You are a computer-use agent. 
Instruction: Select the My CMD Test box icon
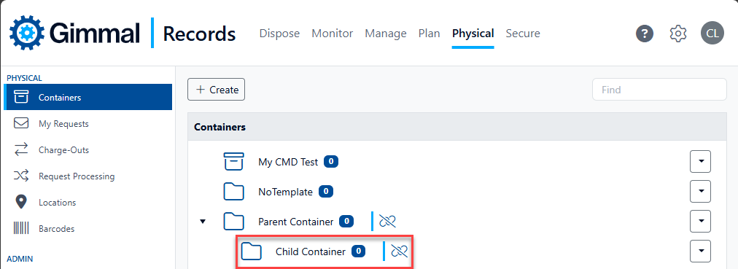(x=233, y=162)
